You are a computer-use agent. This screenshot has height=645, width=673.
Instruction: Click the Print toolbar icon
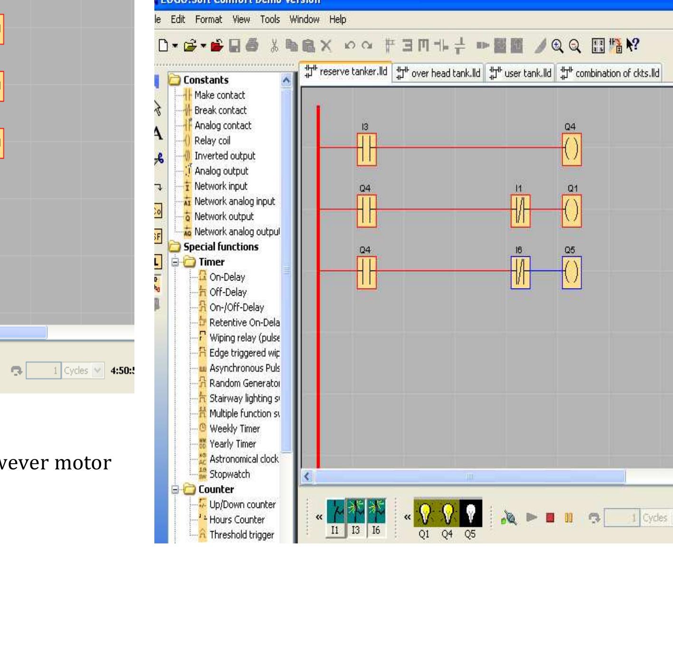tap(252, 46)
